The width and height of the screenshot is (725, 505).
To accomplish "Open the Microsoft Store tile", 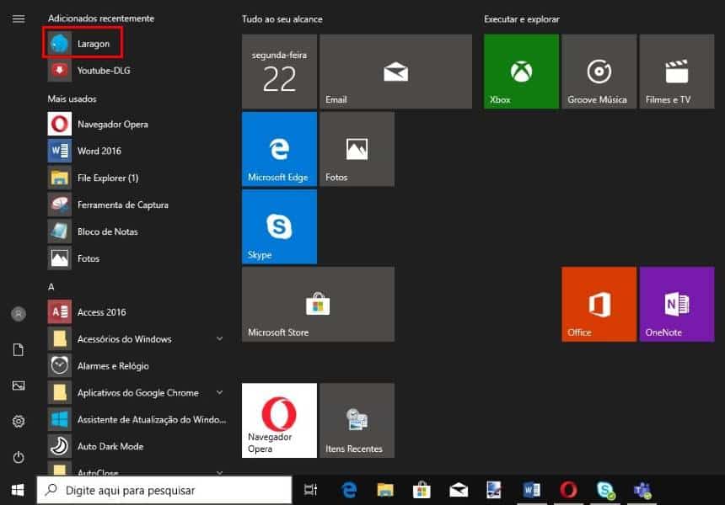I will tap(318, 304).
